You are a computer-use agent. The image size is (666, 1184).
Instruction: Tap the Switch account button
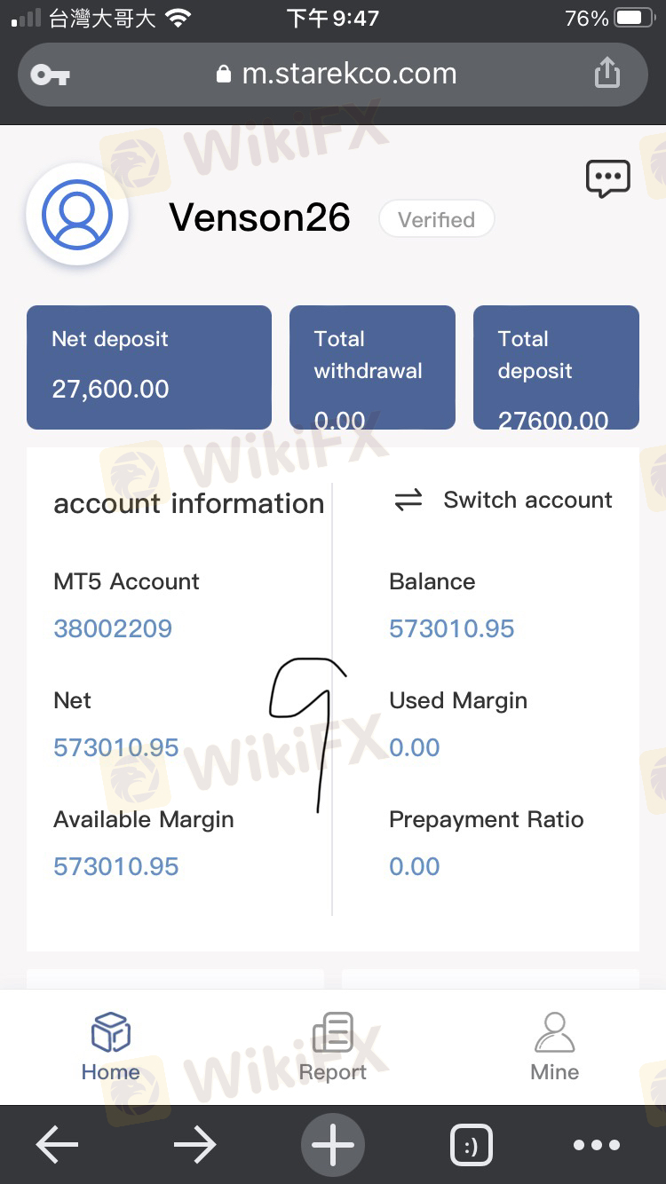click(503, 501)
